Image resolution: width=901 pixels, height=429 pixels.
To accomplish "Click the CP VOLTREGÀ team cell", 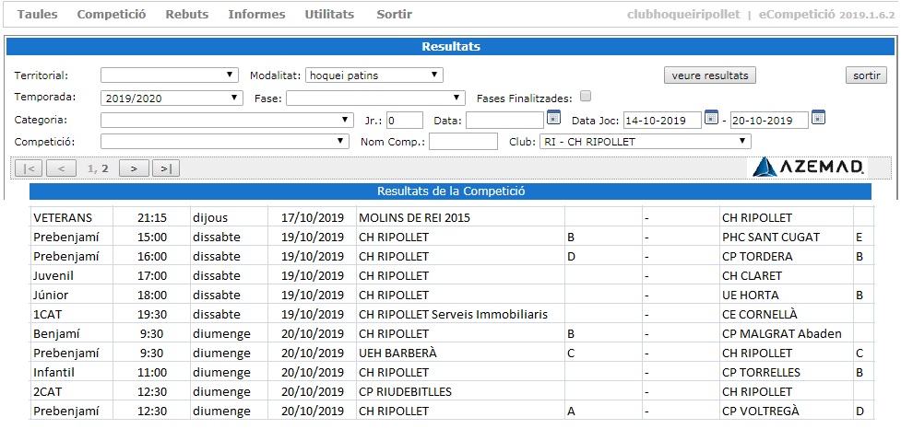I will tap(786, 412).
